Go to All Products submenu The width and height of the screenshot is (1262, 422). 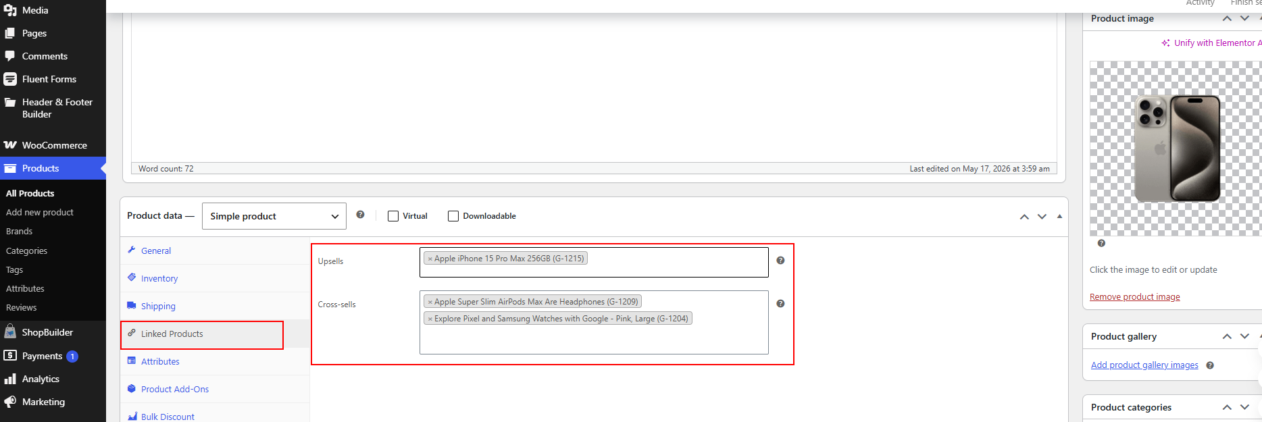pos(30,193)
